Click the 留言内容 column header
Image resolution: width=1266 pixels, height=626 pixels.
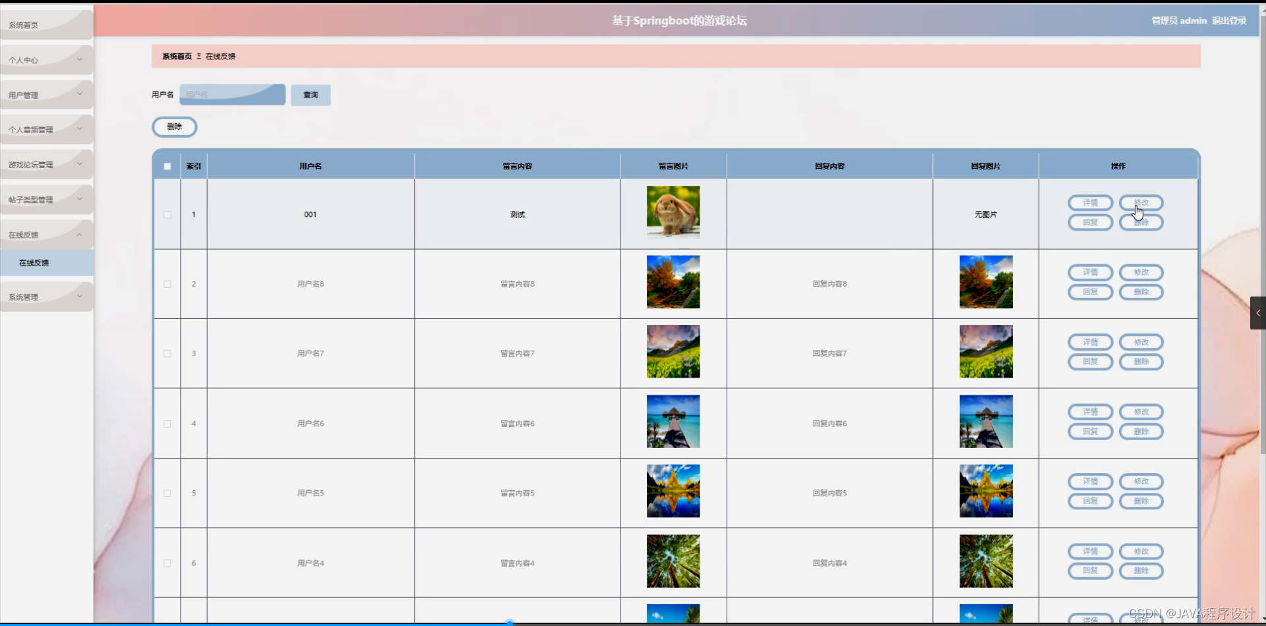(x=518, y=166)
